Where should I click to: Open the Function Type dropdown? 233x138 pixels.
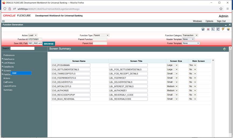pyautogui.click(x=101, y=35)
